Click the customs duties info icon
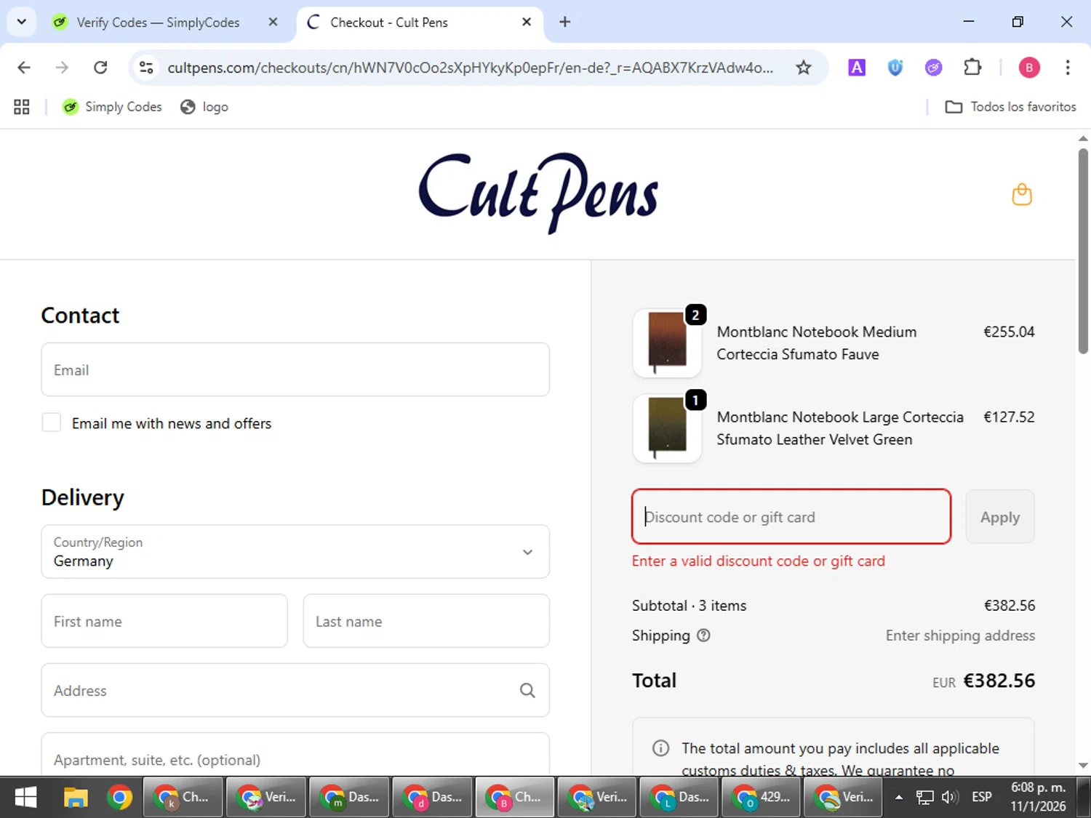The width and height of the screenshot is (1091, 818). [x=660, y=748]
